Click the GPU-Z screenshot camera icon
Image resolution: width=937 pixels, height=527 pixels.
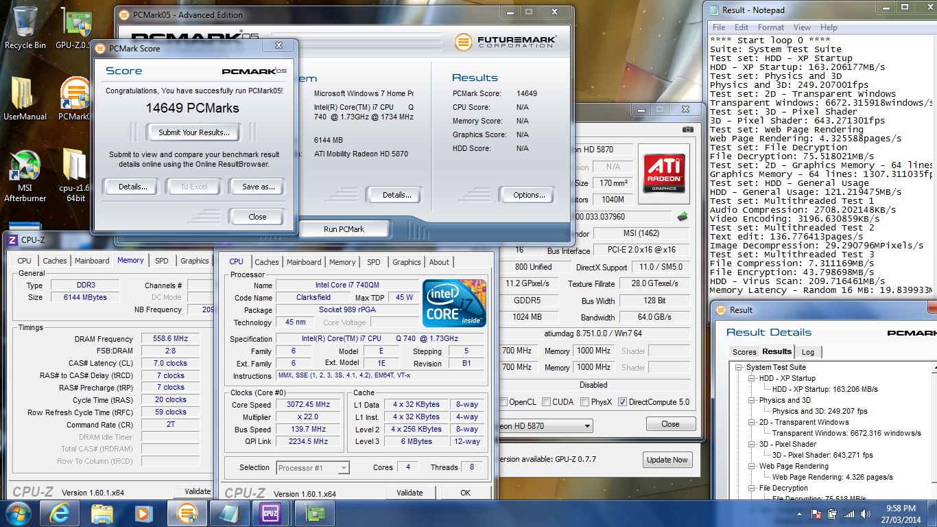687,129
